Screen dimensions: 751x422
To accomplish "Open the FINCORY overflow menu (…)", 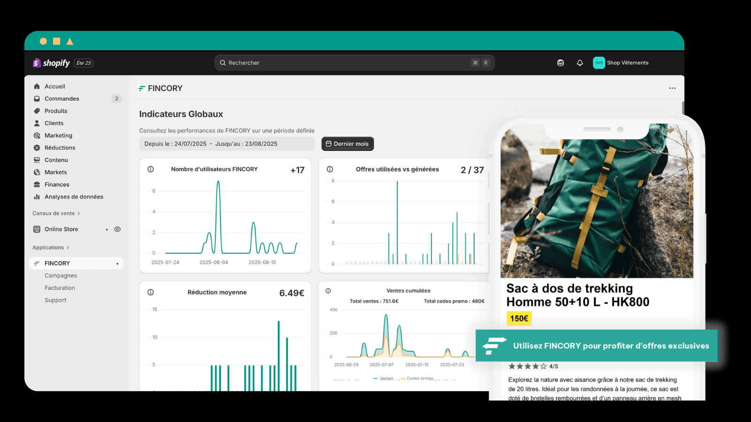I will click(672, 88).
